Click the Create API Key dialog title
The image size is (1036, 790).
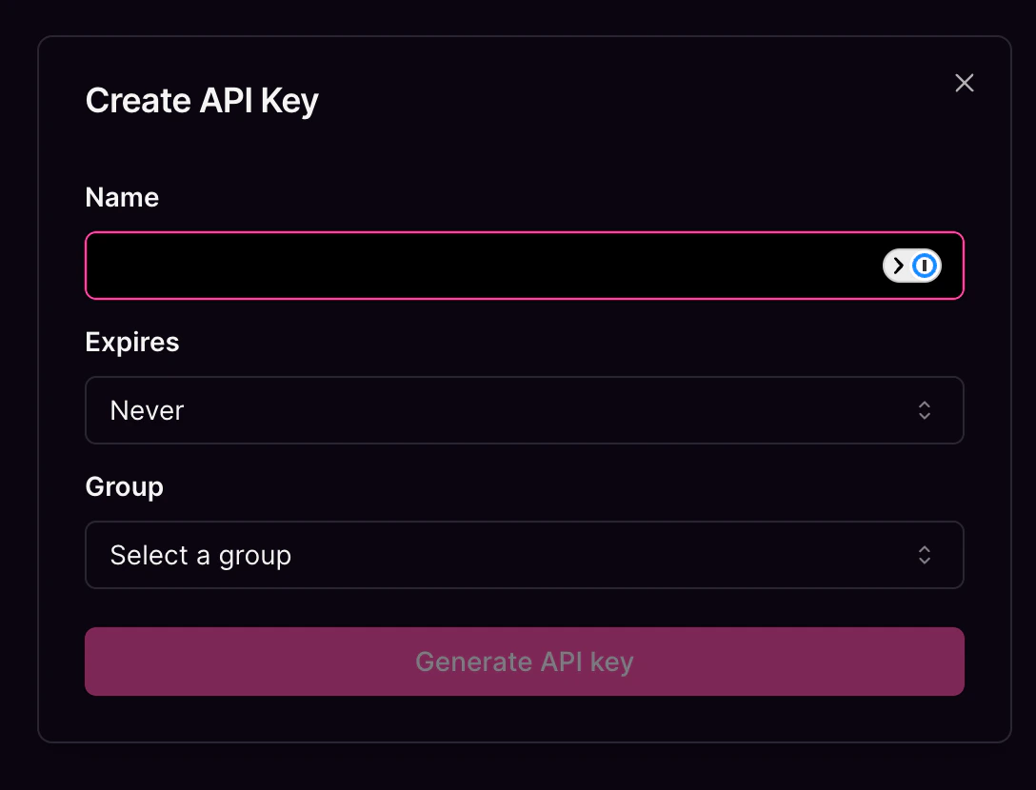point(202,100)
